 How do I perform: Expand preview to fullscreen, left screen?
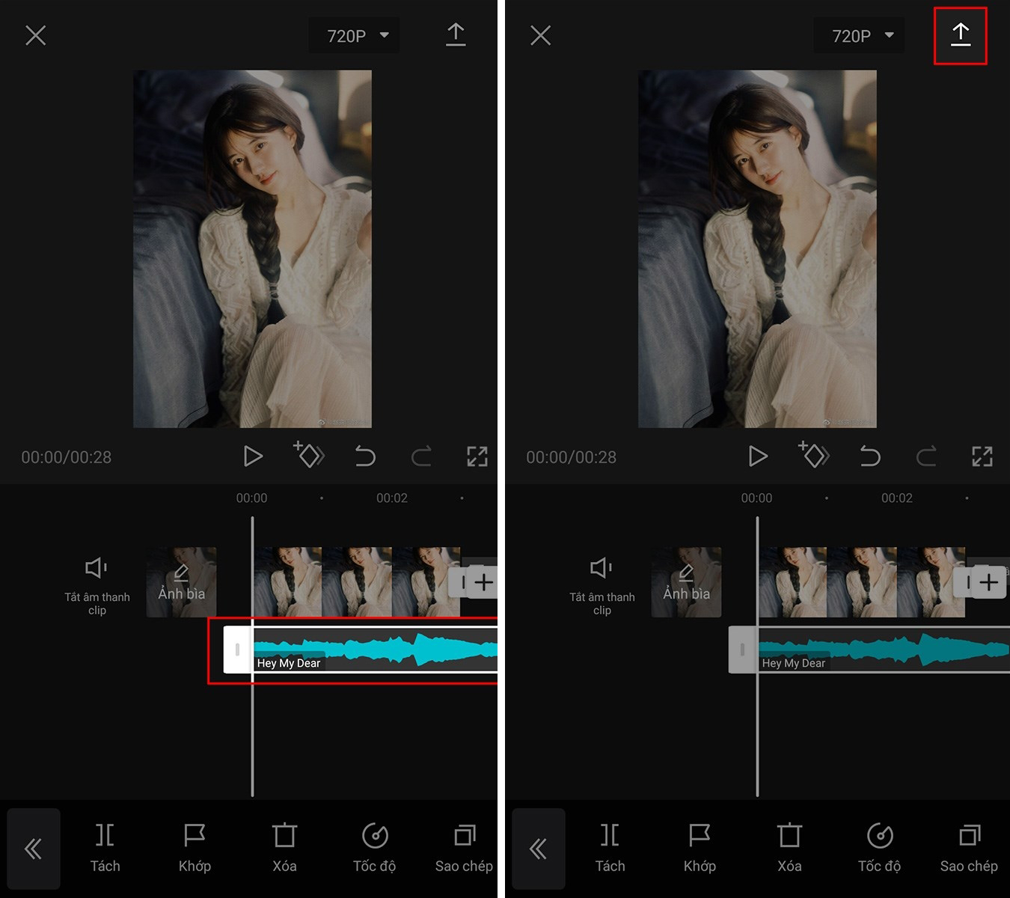pos(477,456)
